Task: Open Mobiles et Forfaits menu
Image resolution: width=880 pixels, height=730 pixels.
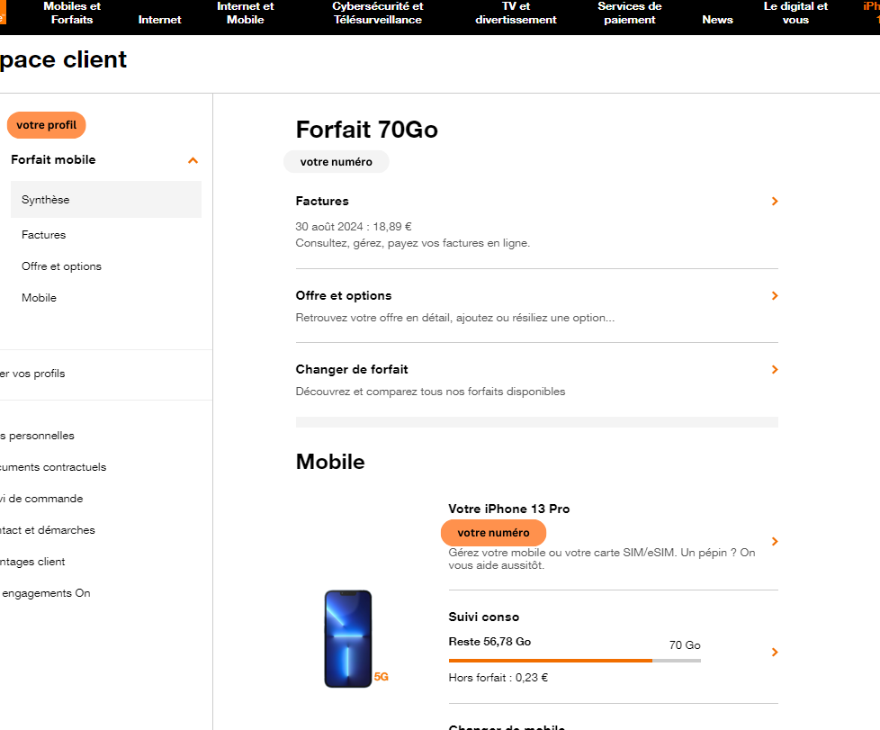Action: pos(72,13)
